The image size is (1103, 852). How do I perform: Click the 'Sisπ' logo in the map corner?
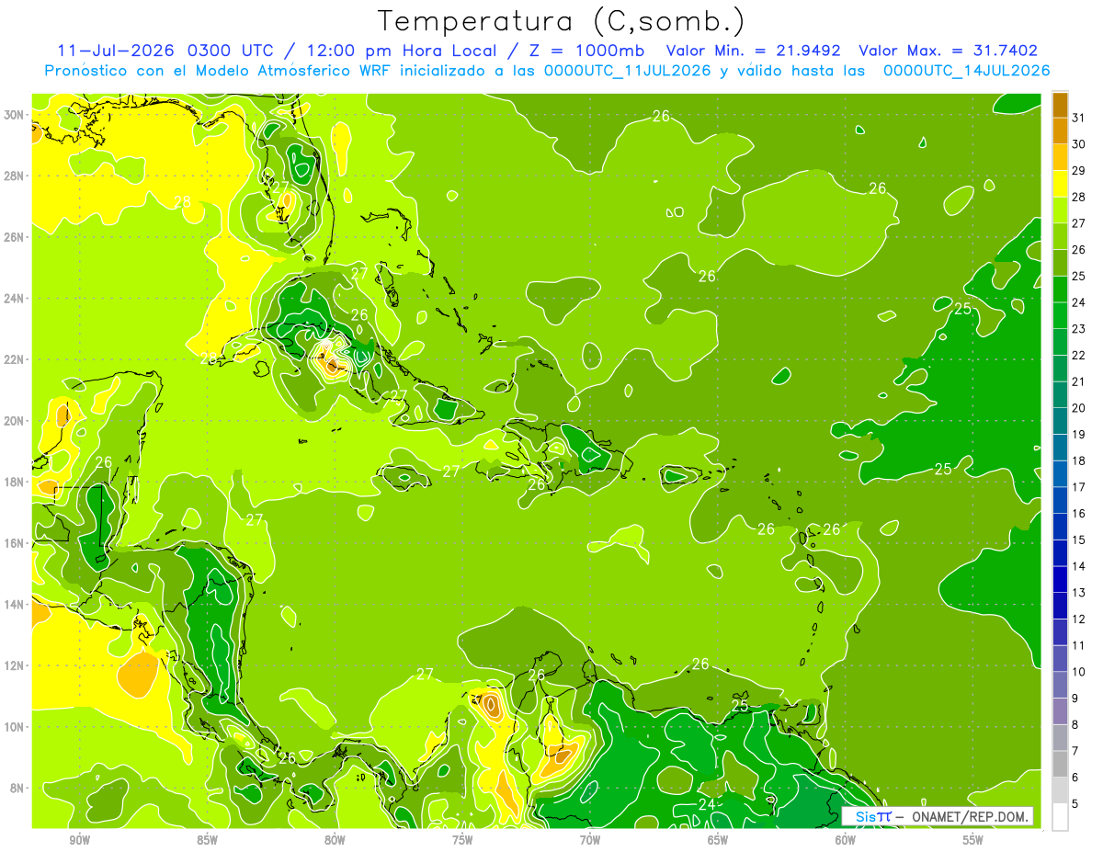(x=872, y=816)
